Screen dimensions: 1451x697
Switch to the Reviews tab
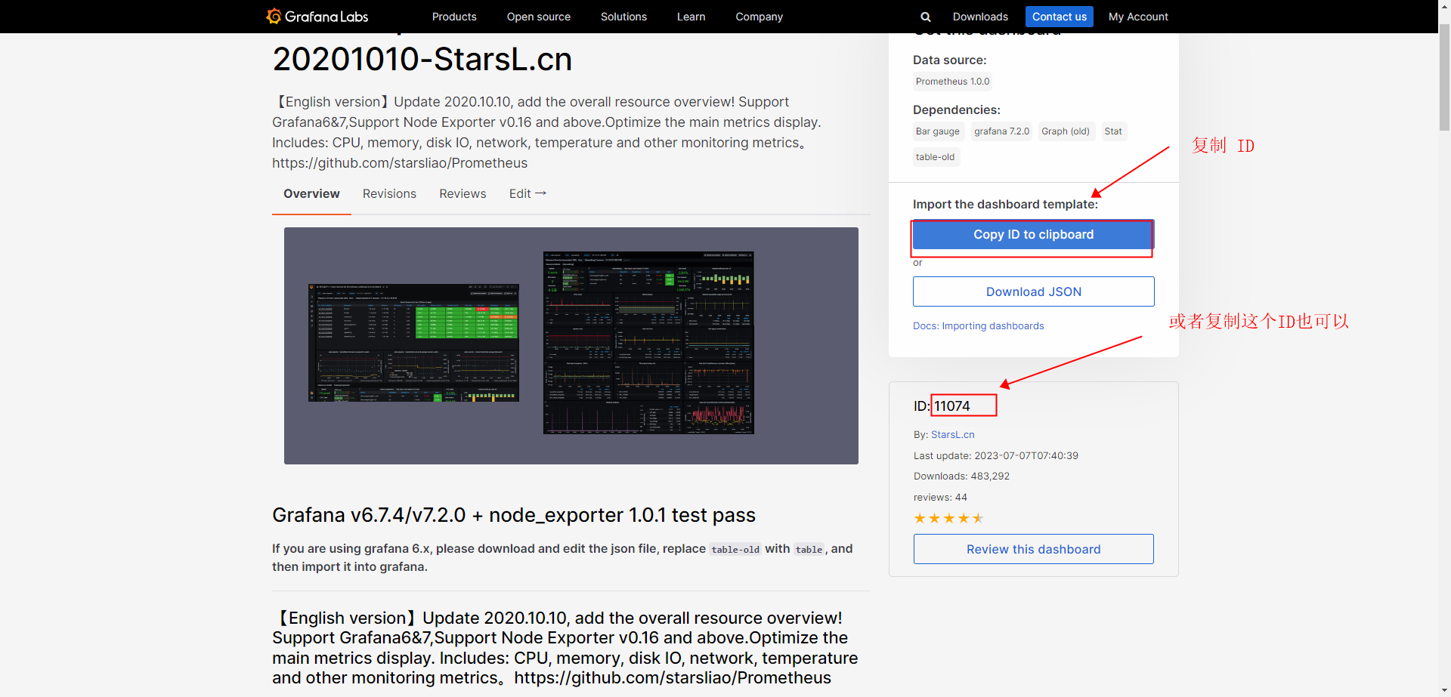463,194
